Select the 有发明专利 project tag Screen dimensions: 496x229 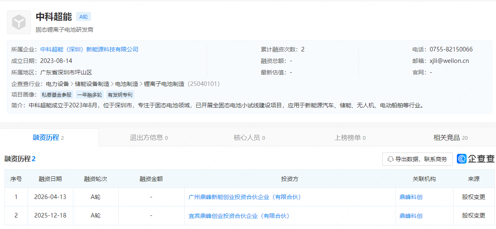tap(120, 95)
